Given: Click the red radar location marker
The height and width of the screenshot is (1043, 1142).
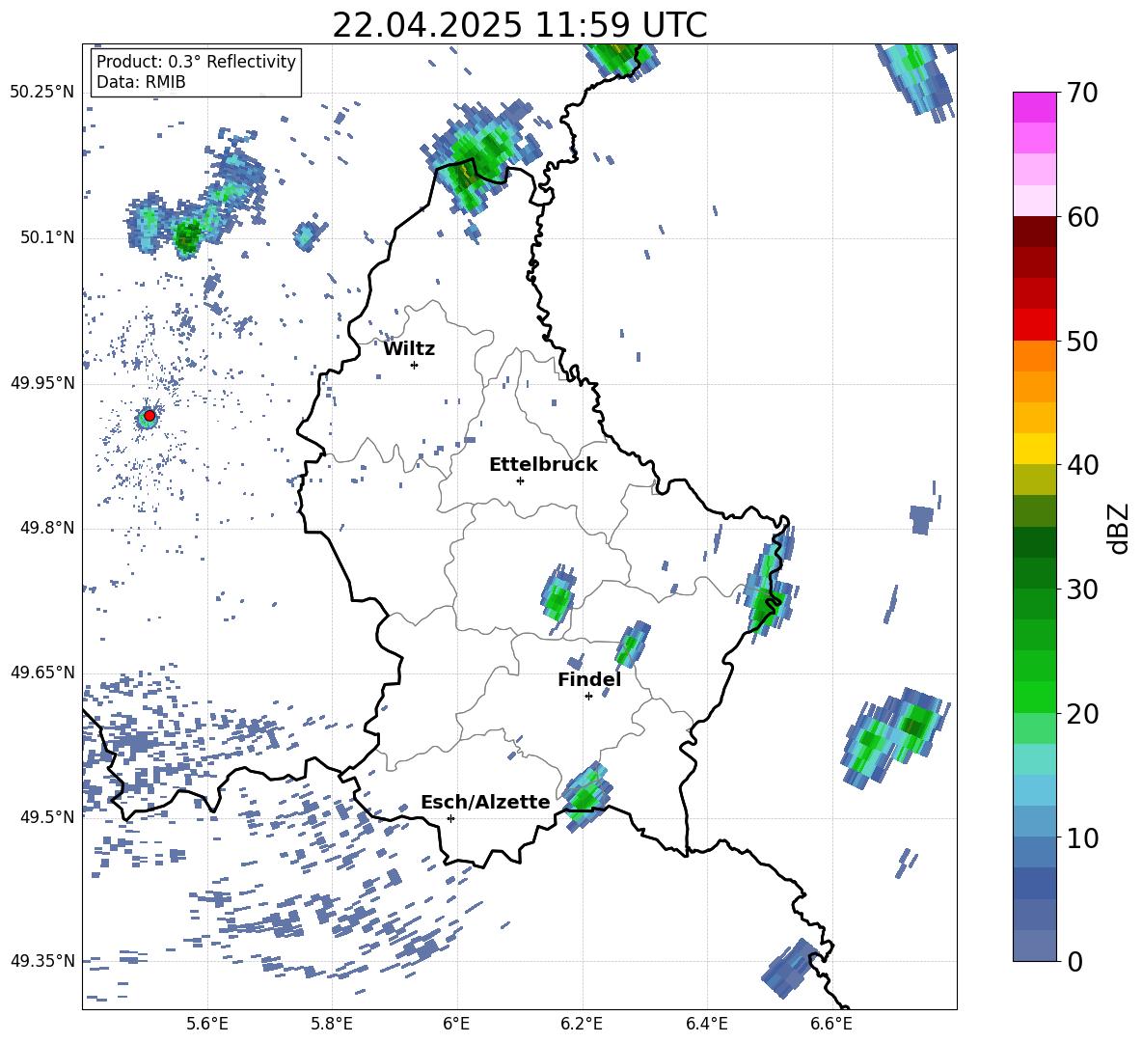Looking at the screenshot, I should (150, 415).
